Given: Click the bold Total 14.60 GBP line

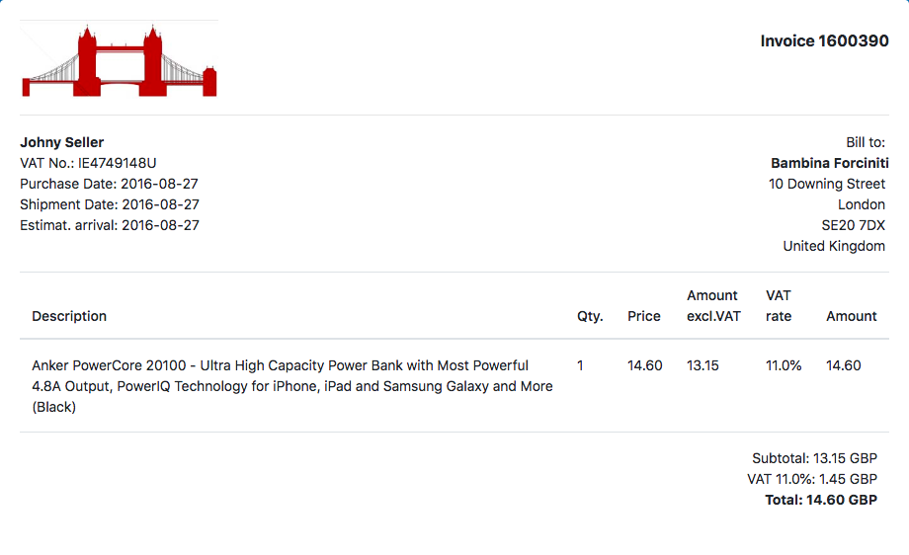Looking at the screenshot, I should (821, 500).
